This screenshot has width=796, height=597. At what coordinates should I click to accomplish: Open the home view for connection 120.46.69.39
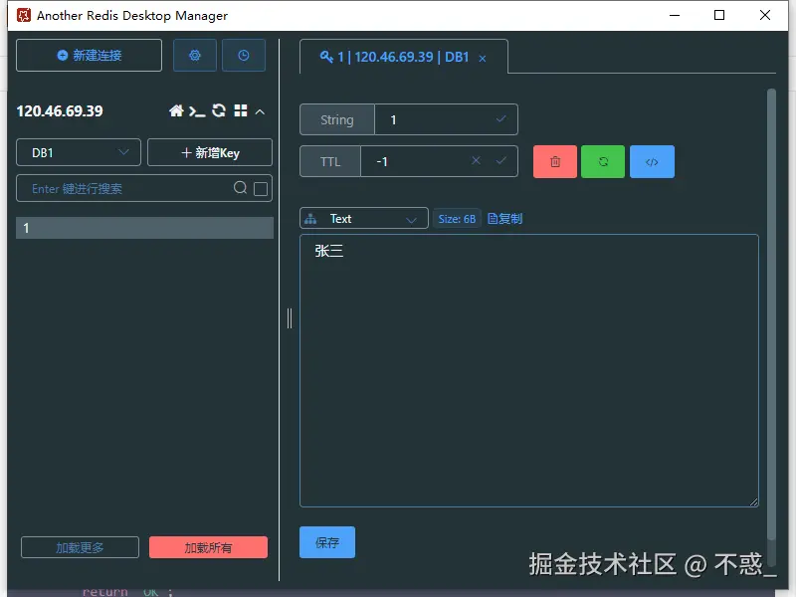pos(177,111)
